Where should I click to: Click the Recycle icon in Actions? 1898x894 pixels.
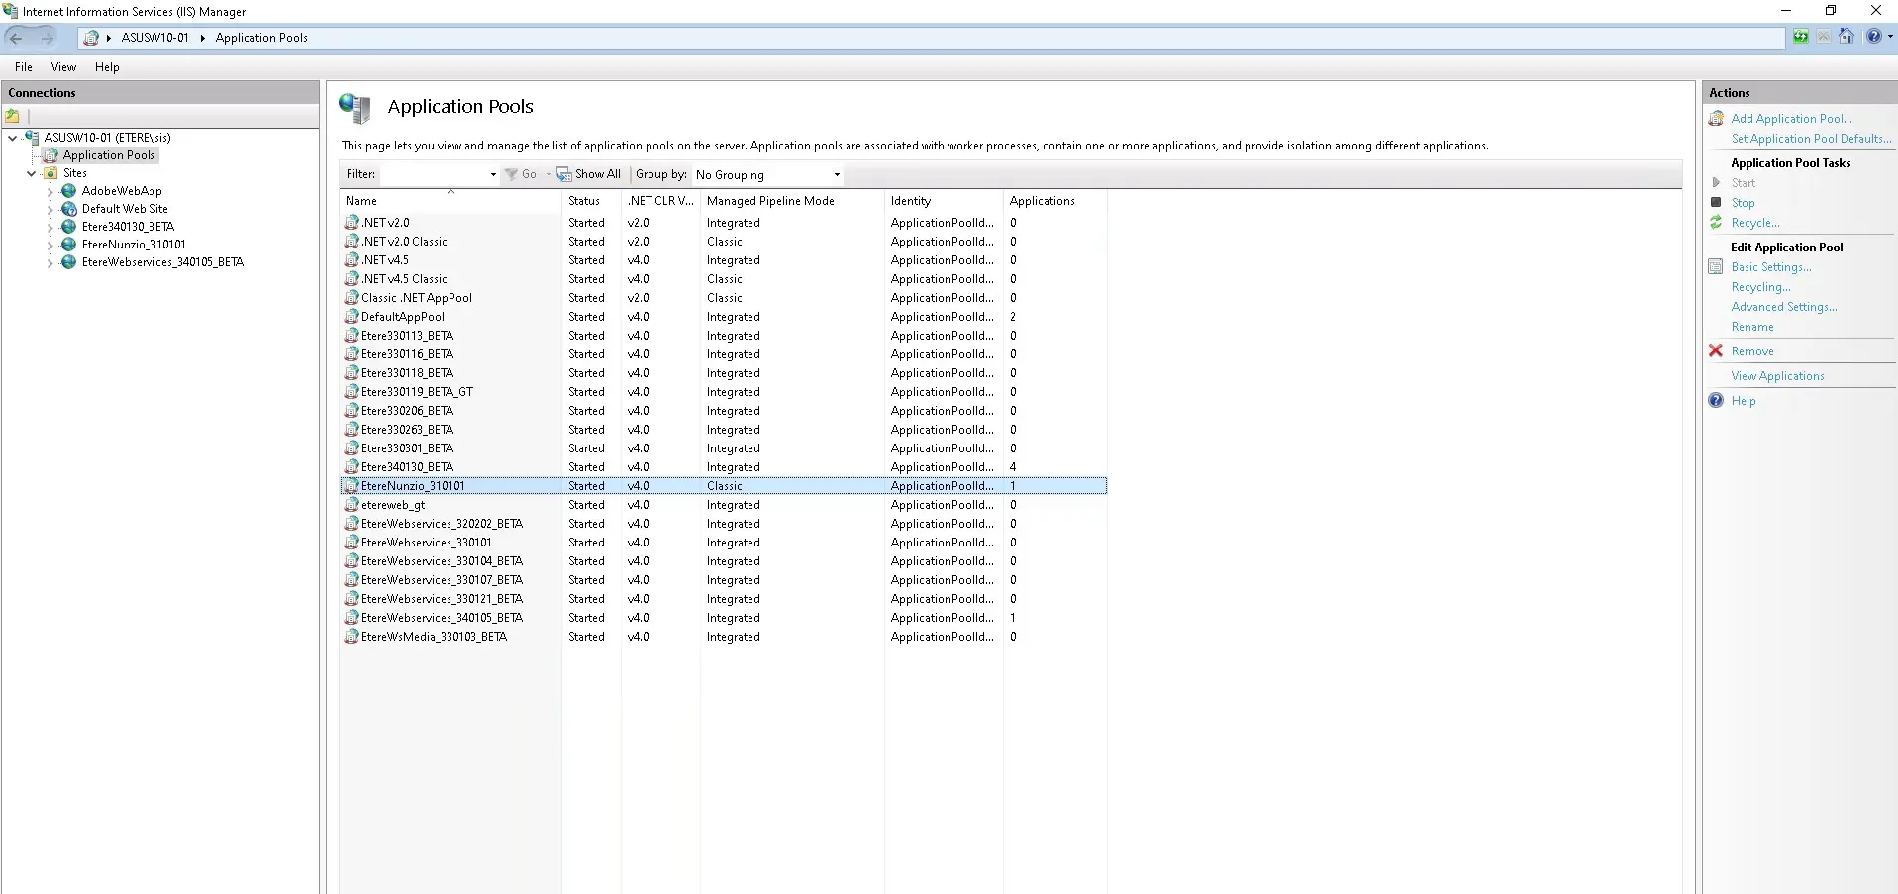pos(1716,223)
